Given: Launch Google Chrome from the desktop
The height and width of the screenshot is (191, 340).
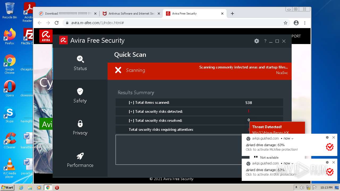Looking at the screenshot, I should point(10,64).
